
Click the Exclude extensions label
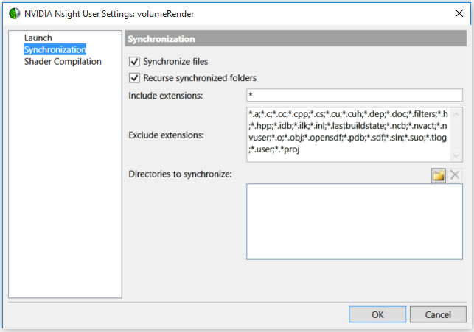coord(167,135)
